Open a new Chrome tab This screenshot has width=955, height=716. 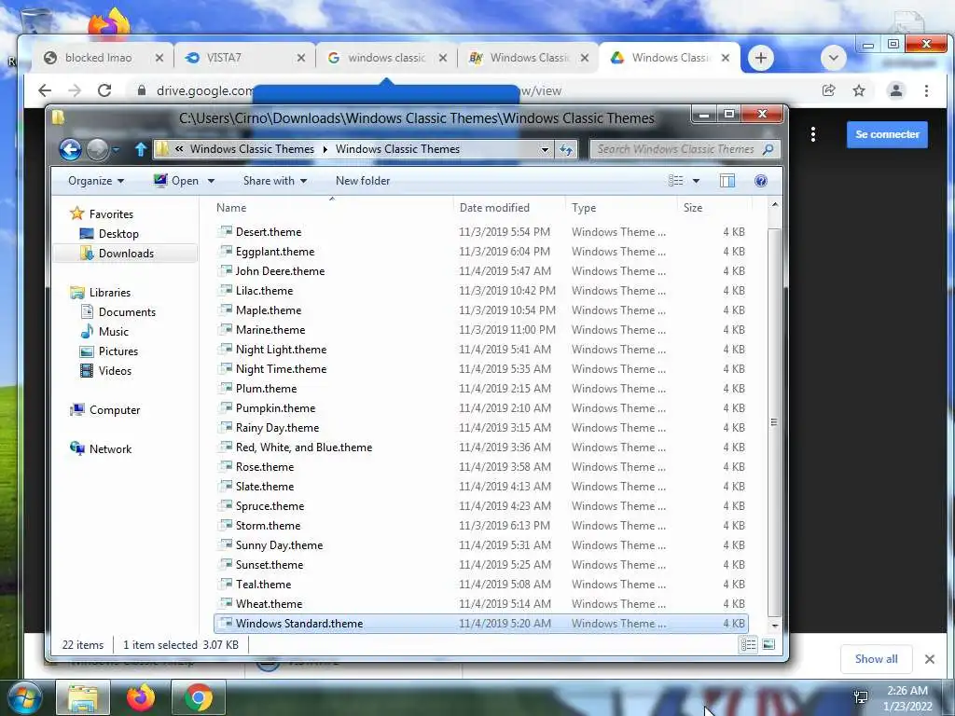[x=761, y=58]
